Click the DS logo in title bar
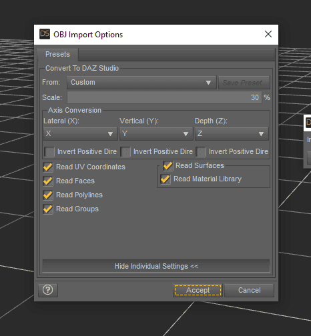This screenshot has width=311, height=336. point(45,34)
